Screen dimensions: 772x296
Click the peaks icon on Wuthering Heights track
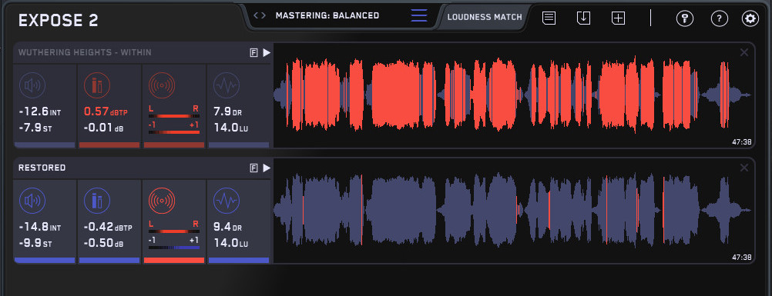pos(97,85)
